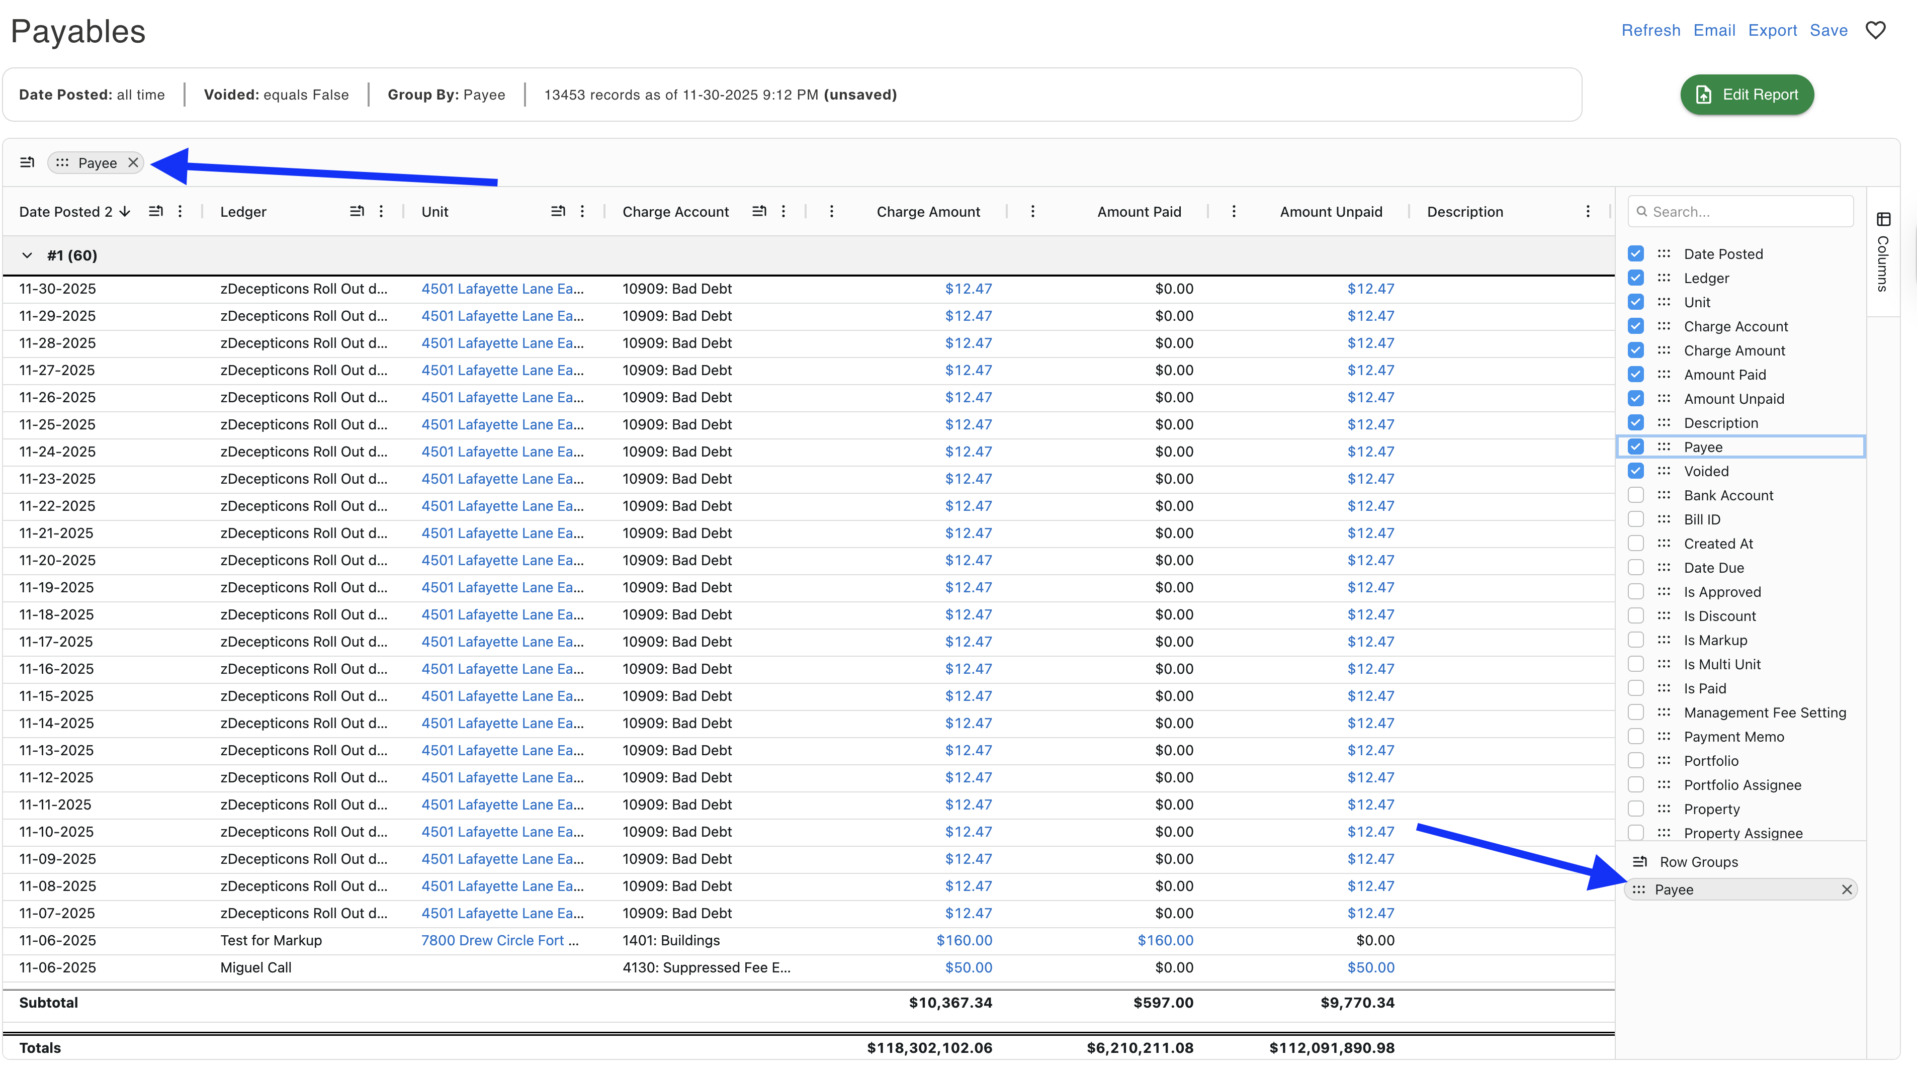Open Ledger column three-dot menu
Screen dimensions: 1917x1072
point(381,211)
